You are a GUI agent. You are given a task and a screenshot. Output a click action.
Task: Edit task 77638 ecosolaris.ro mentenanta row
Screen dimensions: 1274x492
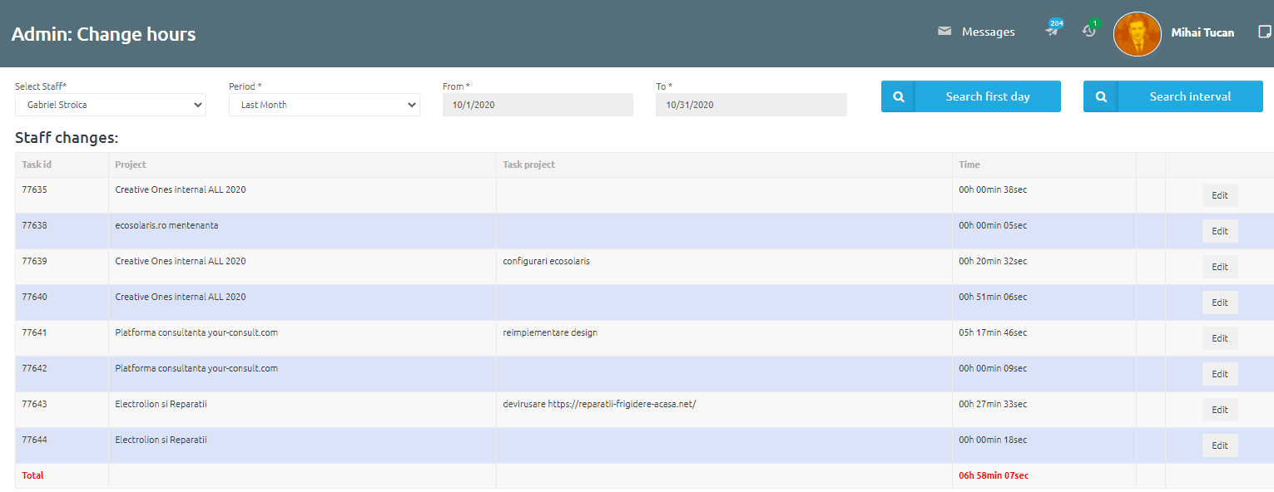(1220, 231)
